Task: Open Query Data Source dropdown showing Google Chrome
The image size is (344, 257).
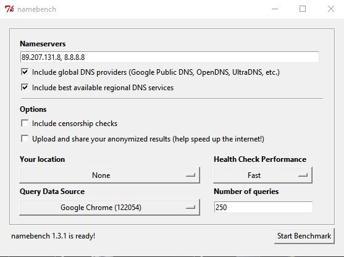Action: click(x=110, y=207)
